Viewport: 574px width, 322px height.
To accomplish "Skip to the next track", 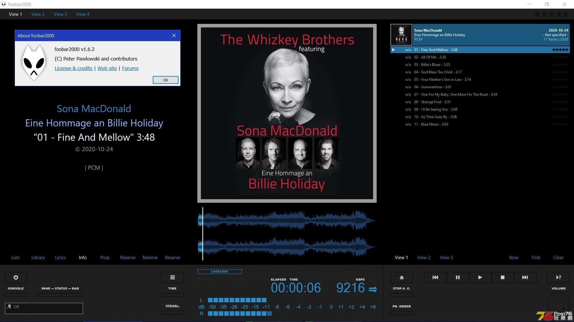I will tap(525, 277).
